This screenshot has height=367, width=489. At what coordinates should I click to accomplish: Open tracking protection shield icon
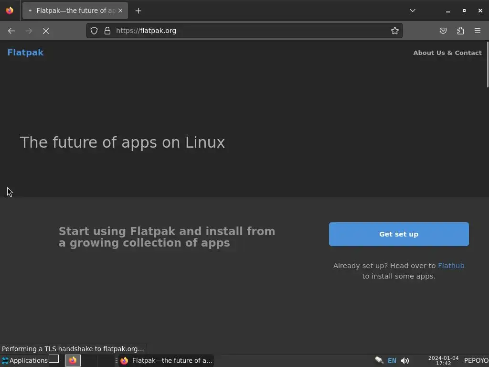click(94, 31)
